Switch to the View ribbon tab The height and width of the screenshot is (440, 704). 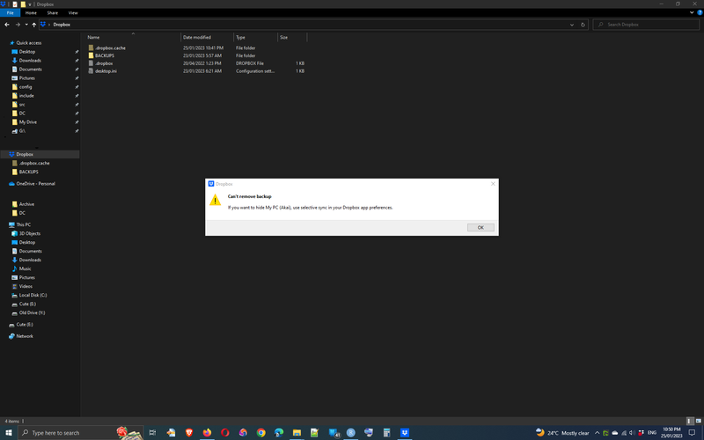click(72, 13)
